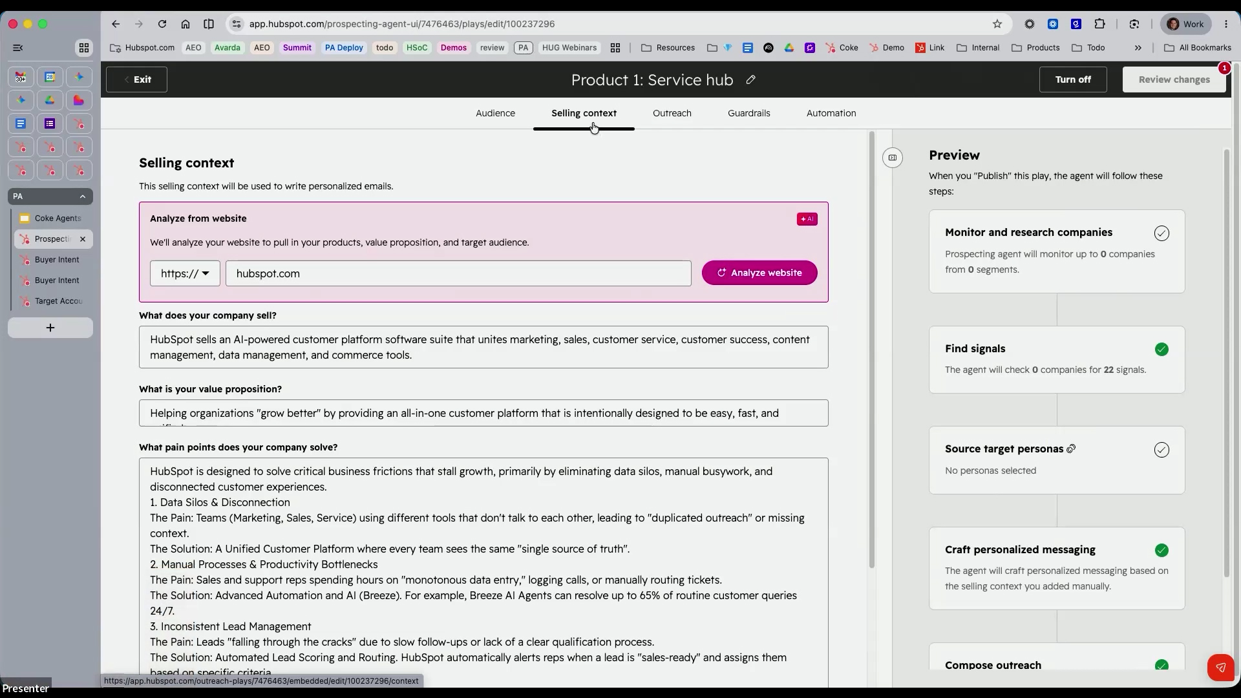Select the Selling context tab

pos(584,113)
